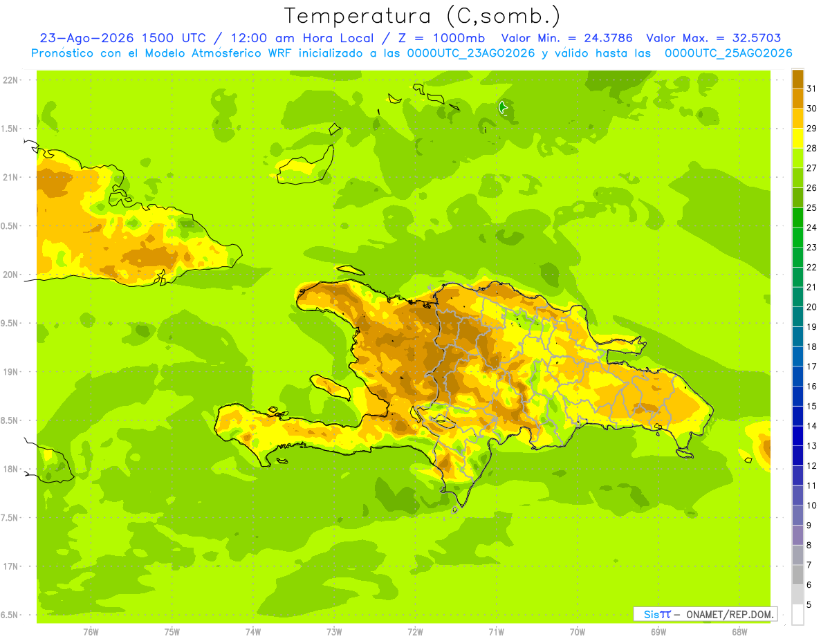830x641 pixels.
Task: Select the legend value '26'
Action: click(811, 187)
